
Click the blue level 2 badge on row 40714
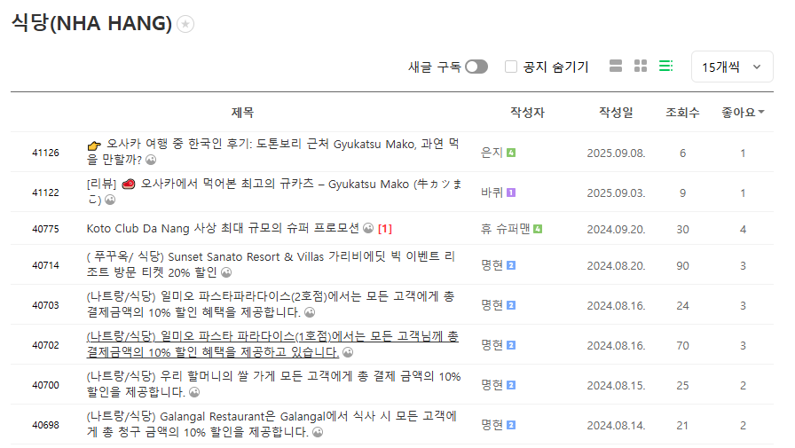511,265
